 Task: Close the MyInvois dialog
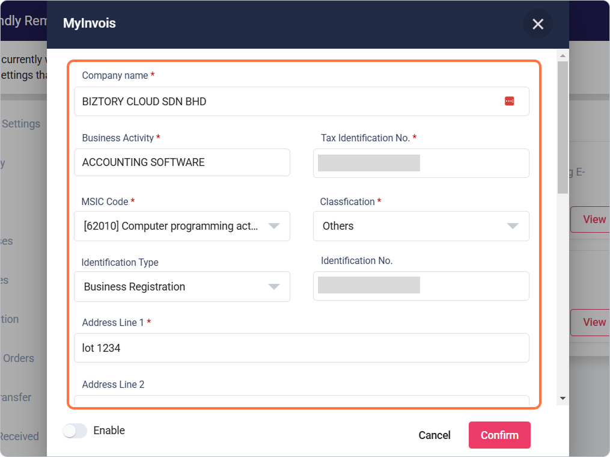[538, 24]
